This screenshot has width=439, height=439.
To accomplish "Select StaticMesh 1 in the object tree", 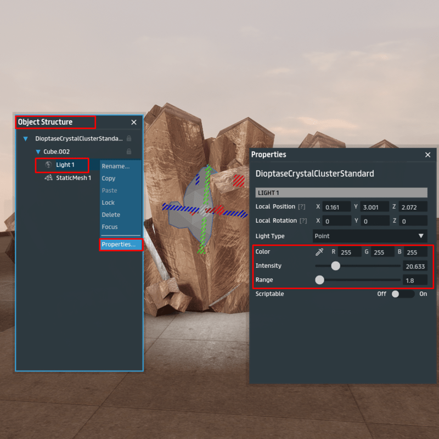I will (x=74, y=178).
